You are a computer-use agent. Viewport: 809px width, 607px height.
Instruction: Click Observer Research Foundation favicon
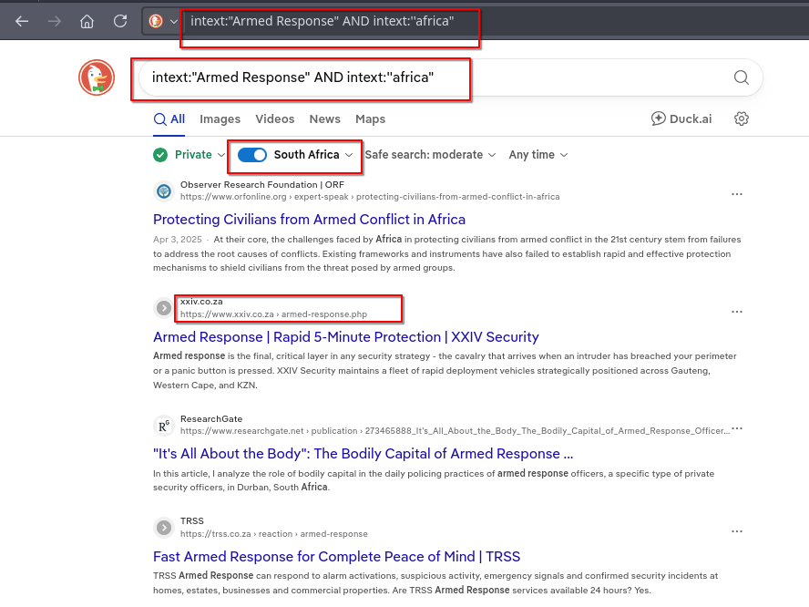point(164,191)
